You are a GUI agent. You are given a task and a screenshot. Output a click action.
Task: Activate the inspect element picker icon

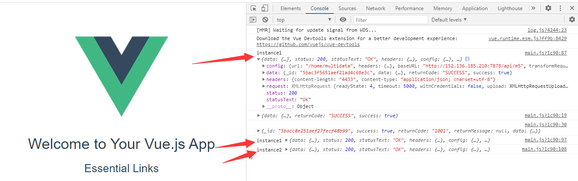[254, 8]
